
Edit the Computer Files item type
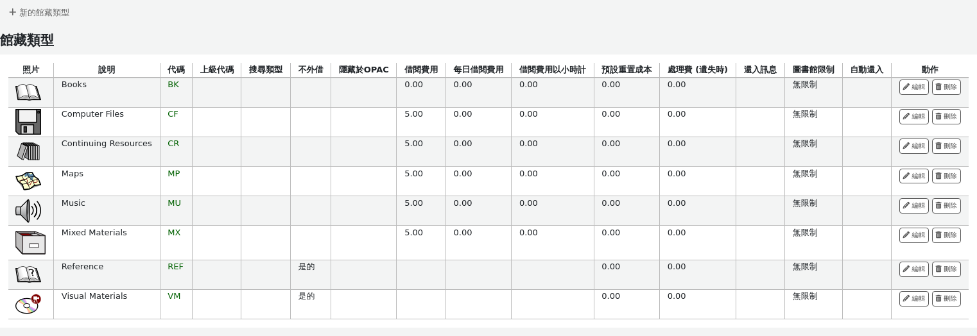click(914, 117)
